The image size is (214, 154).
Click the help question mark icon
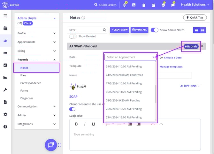click(5, 127)
